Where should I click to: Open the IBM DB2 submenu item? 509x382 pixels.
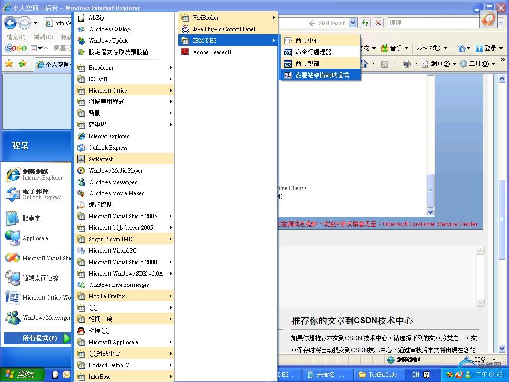[x=228, y=41]
